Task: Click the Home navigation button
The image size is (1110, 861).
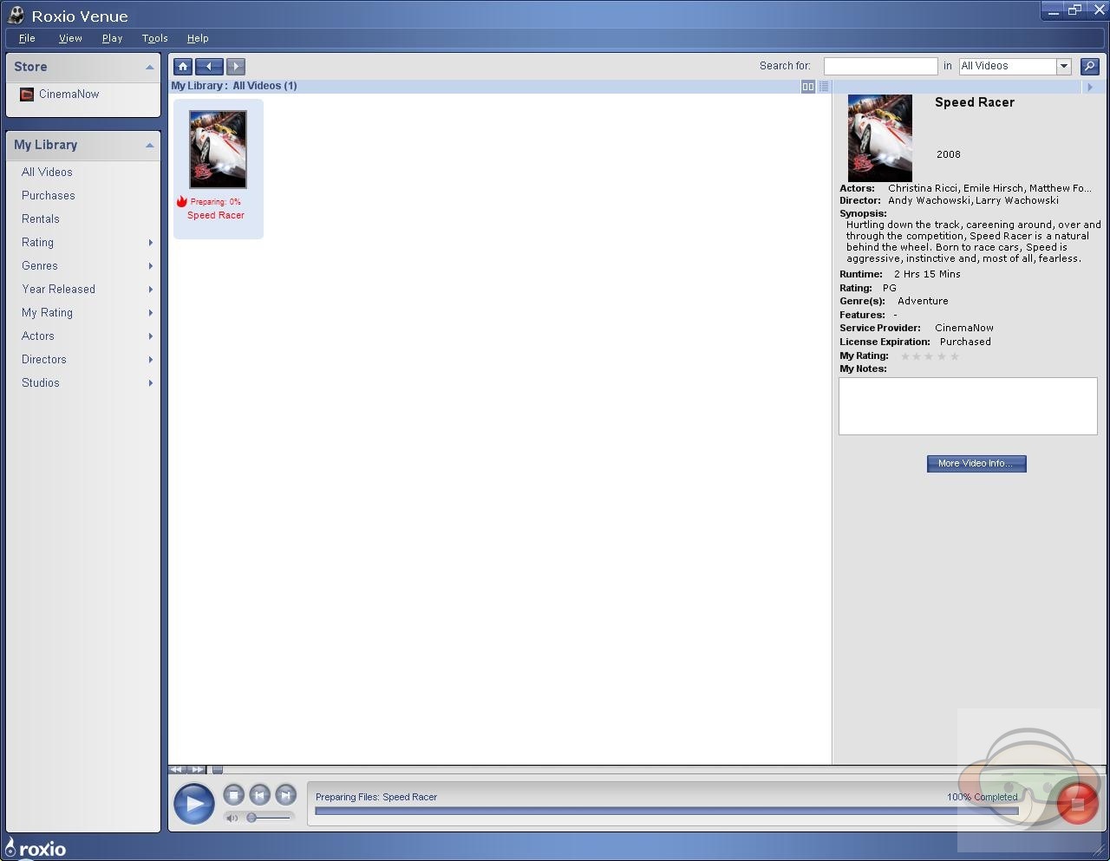Action: click(183, 67)
